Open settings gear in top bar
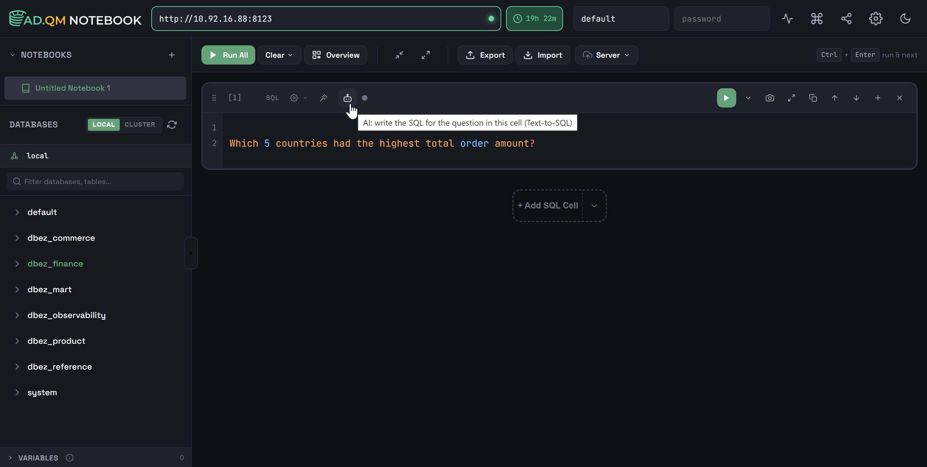Screen dimensions: 927x467 coord(876,19)
